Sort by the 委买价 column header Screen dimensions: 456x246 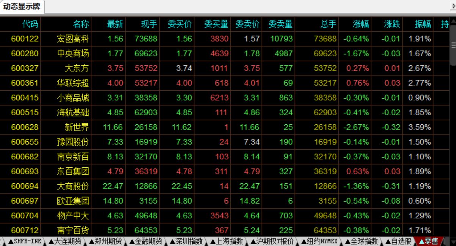tap(180, 24)
